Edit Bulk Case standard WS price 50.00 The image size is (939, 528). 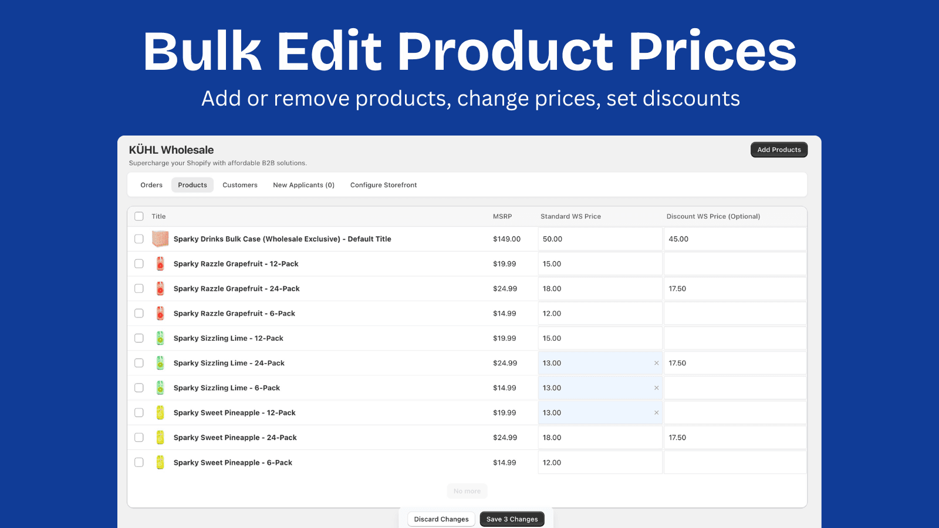[600, 239]
